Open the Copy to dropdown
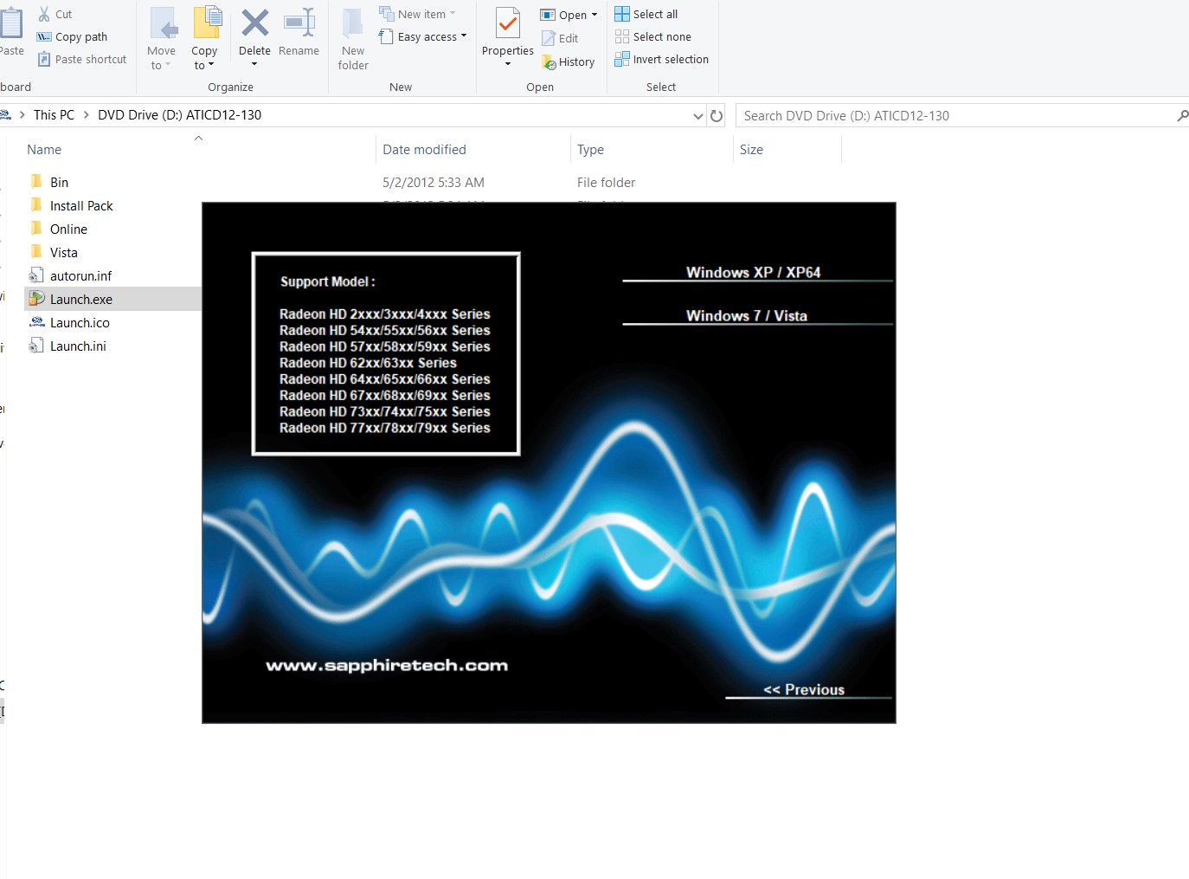Image resolution: width=1189 pixels, height=879 pixels. pos(204,57)
